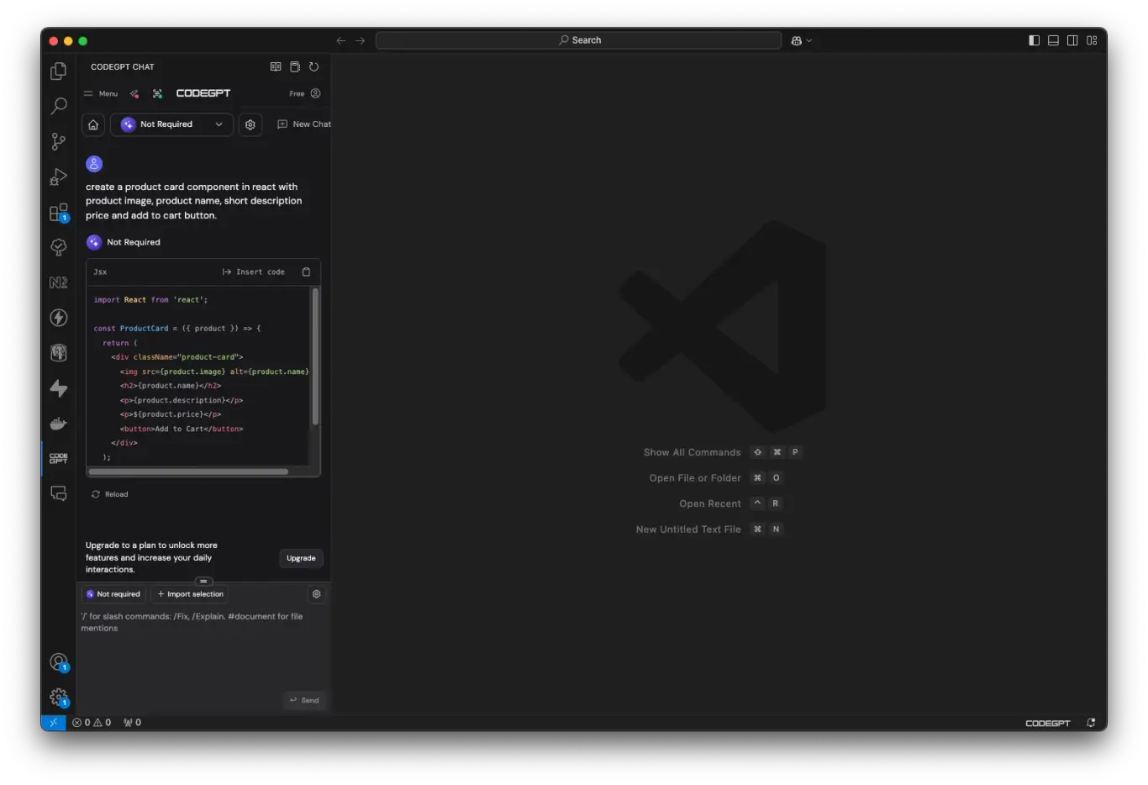Open the Copilot icon in the title bar
This screenshot has height=785, width=1148.
pos(797,40)
